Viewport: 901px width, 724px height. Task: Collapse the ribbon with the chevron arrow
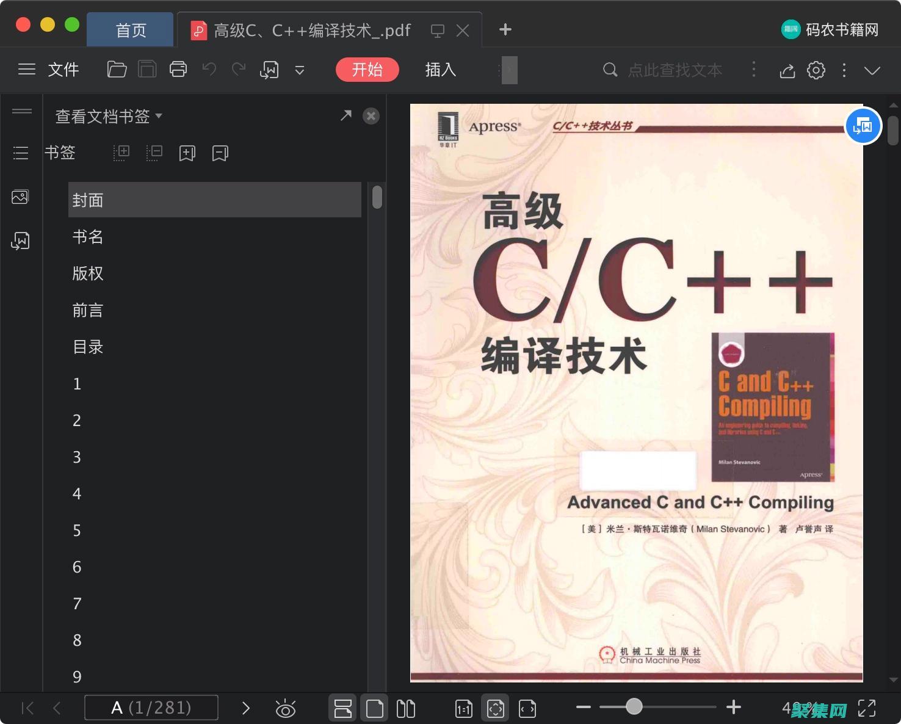click(x=872, y=70)
